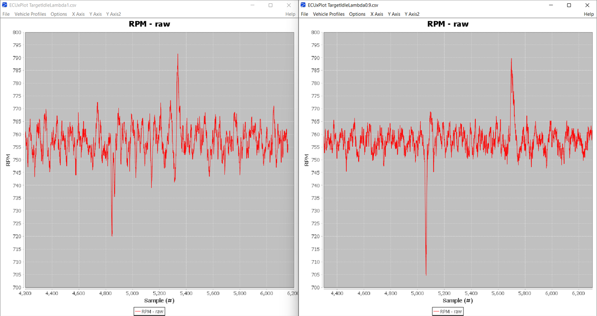Click ECUxPlot TargetIdleLambda1.csv title text
This screenshot has width=597, height=316.
coord(43,5)
